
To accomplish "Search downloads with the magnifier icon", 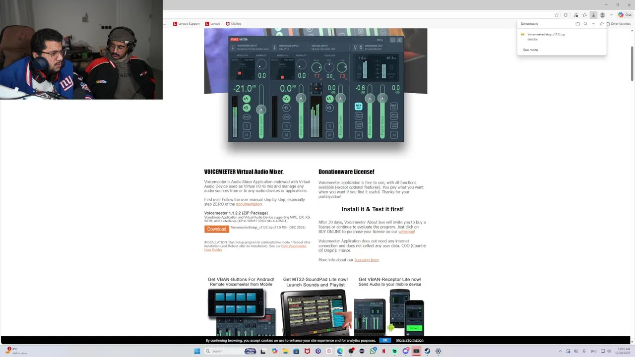I will point(585,24).
